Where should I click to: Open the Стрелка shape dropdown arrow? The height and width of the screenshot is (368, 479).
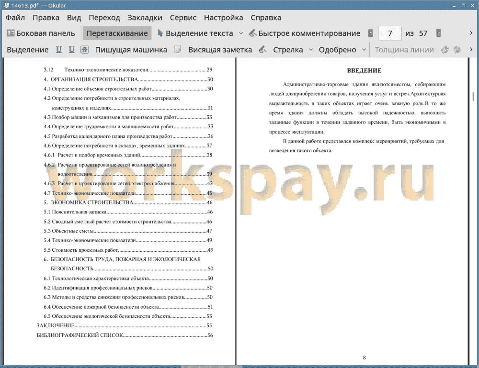(x=311, y=50)
